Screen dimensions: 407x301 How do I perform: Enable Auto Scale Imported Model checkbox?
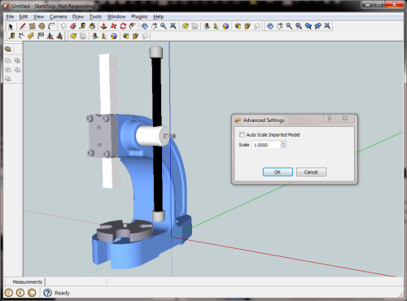(x=242, y=134)
